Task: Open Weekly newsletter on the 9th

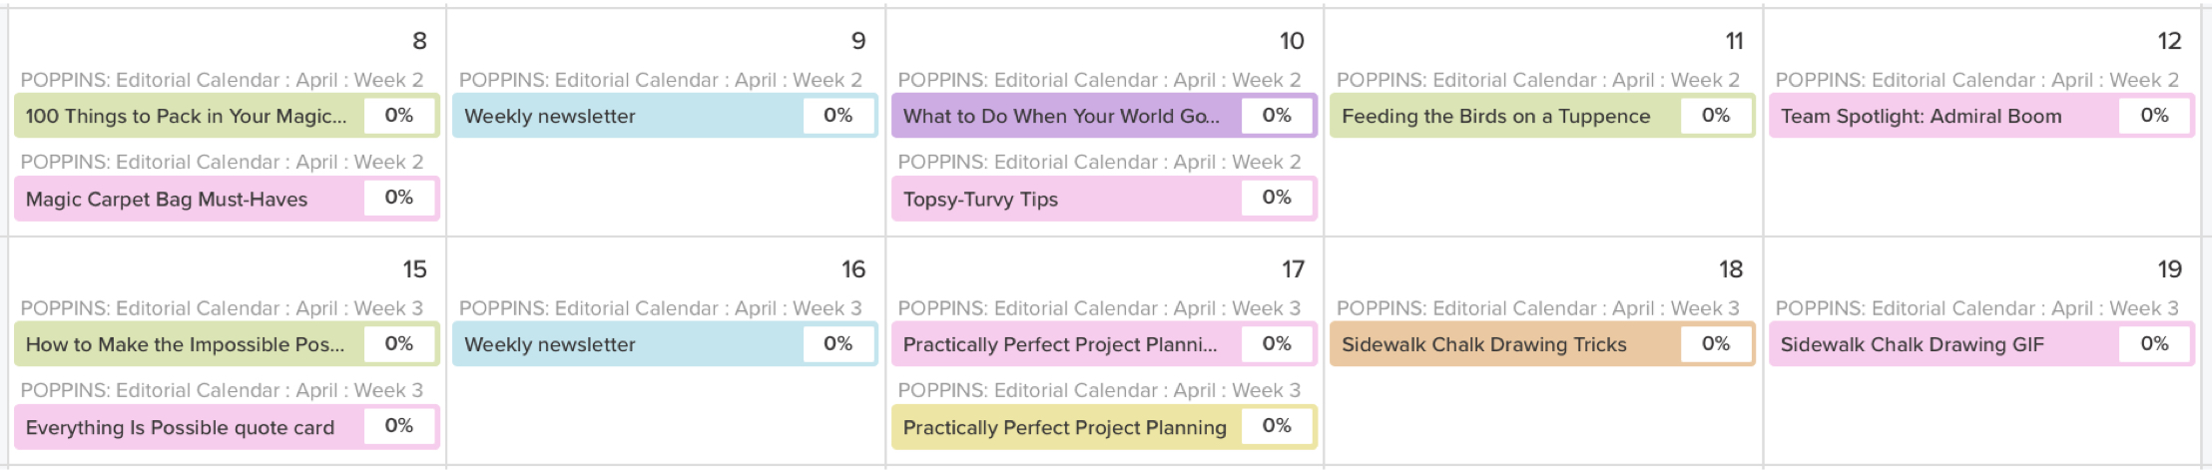Action: (x=550, y=116)
